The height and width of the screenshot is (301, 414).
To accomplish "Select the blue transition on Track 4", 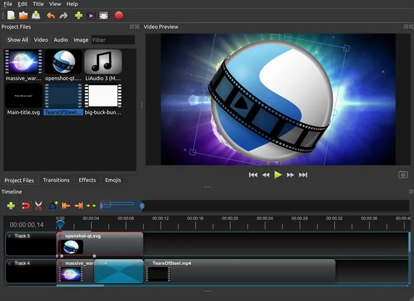I will click(119, 271).
